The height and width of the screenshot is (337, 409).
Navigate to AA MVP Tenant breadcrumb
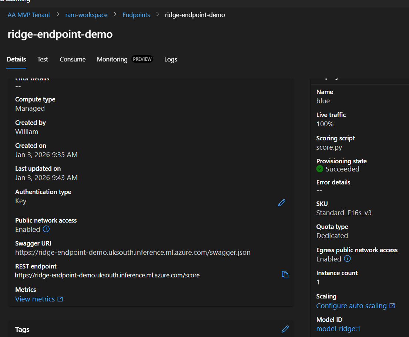(29, 15)
